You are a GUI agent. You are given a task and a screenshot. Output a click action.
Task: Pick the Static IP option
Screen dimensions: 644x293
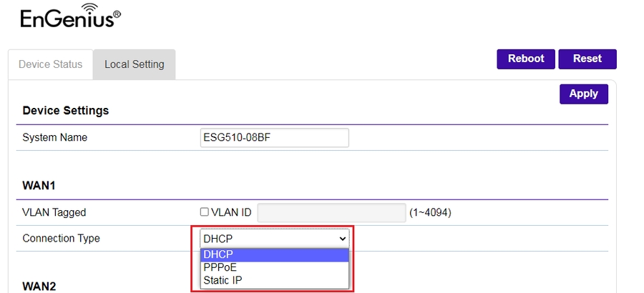pyautogui.click(x=275, y=280)
